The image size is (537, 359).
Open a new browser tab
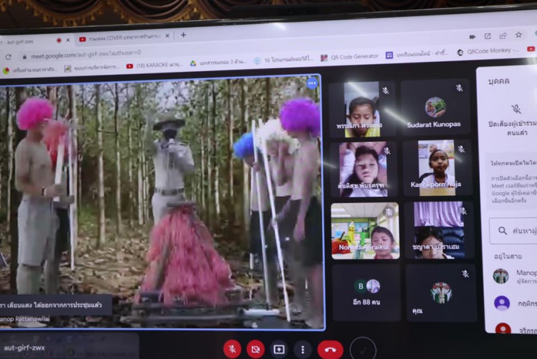pos(183,35)
